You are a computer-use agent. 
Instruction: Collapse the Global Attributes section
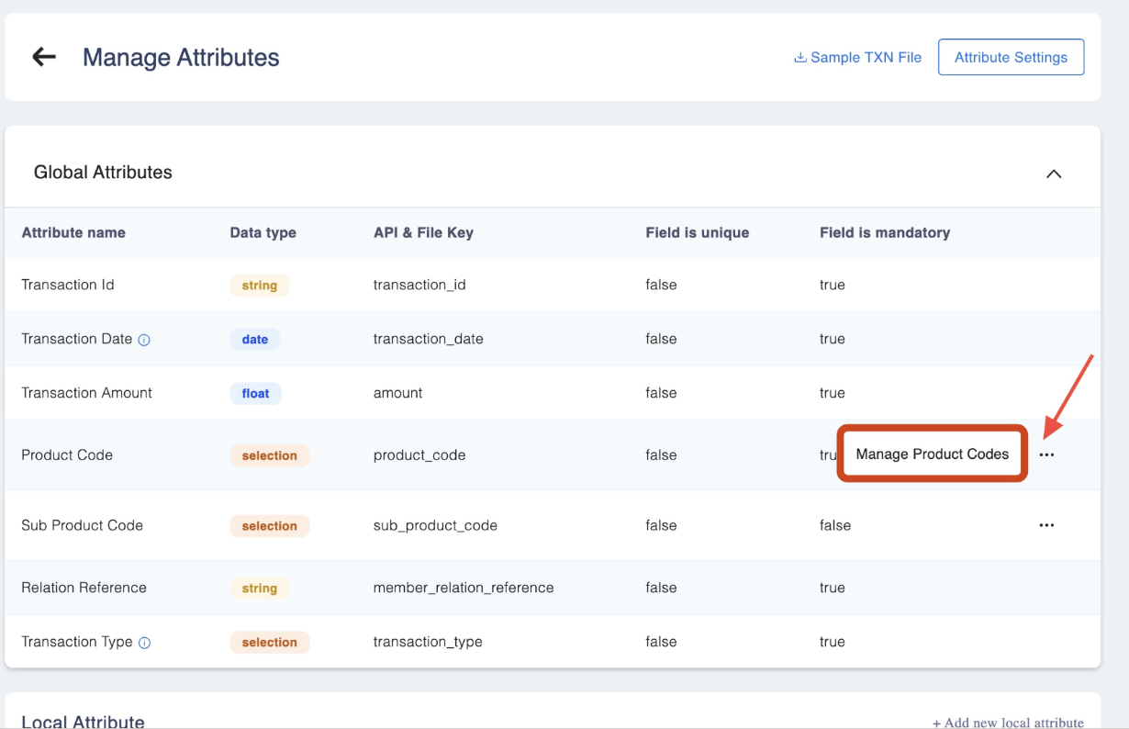[1054, 174]
